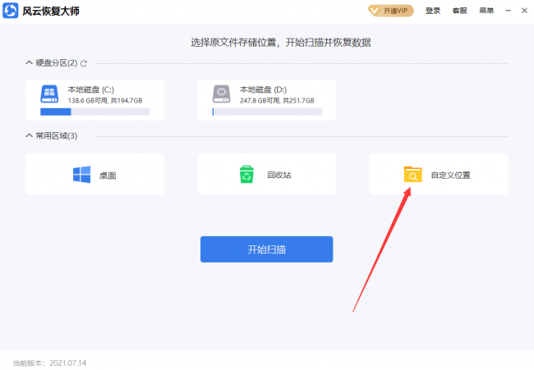Click the text 138.6 GB可用, 共194.7GB
This screenshot has height=370, width=534.
pos(105,101)
